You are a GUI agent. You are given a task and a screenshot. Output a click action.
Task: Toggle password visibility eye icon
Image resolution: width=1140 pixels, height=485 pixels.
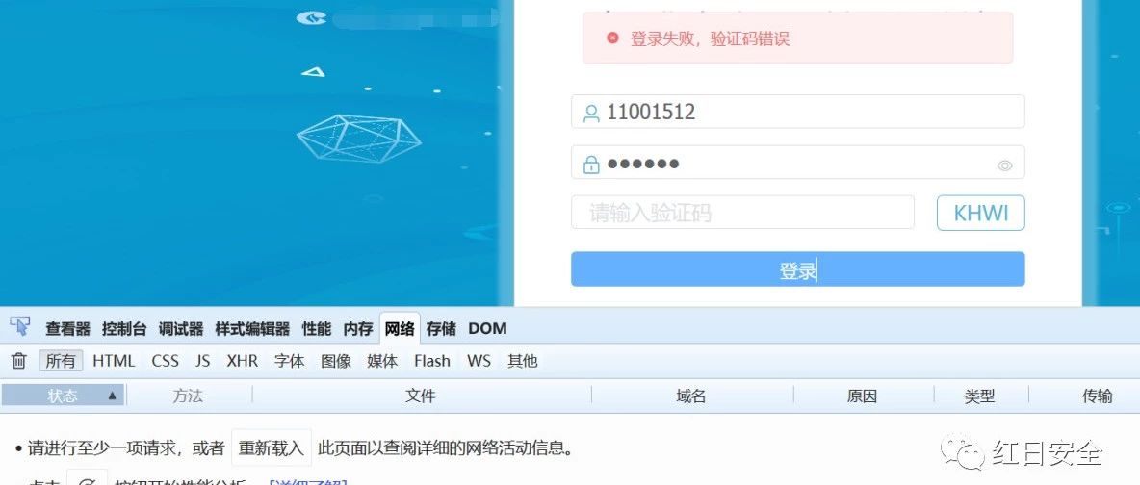coord(1005,166)
